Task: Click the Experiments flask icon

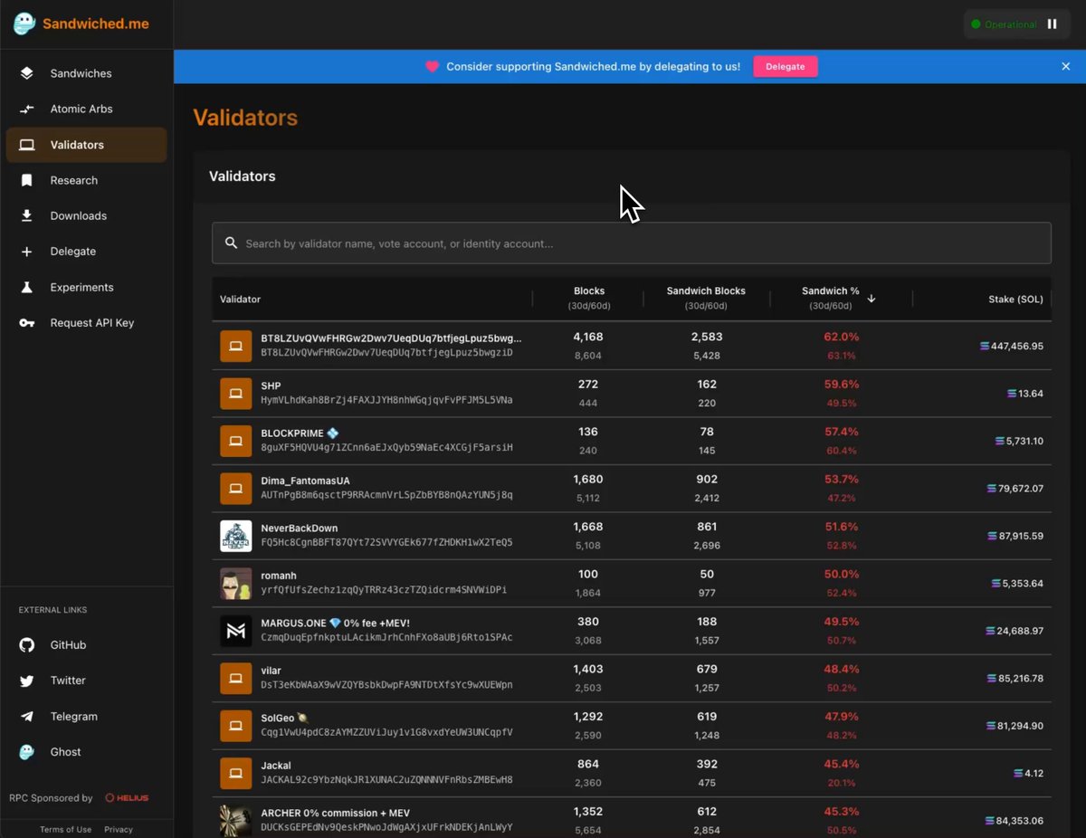Action: [27, 287]
